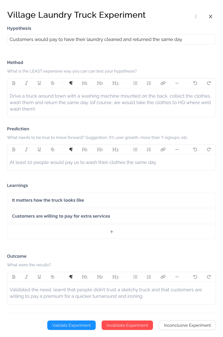Apply italic in the Method toolbar
The image size is (223, 337).
(x=26, y=83)
